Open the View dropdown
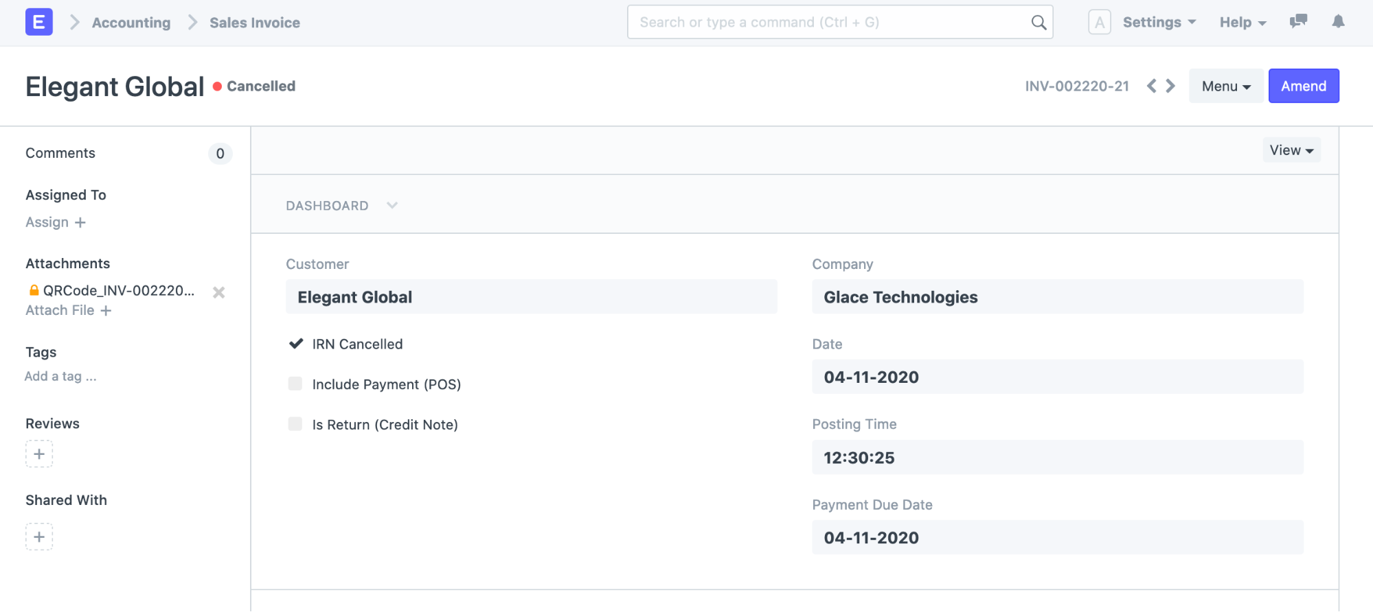This screenshot has height=612, width=1373. click(x=1291, y=150)
